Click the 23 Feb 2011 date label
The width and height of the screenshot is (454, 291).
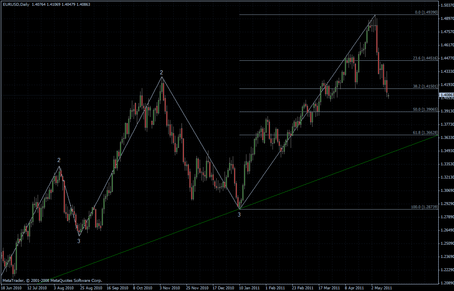coord(303,288)
